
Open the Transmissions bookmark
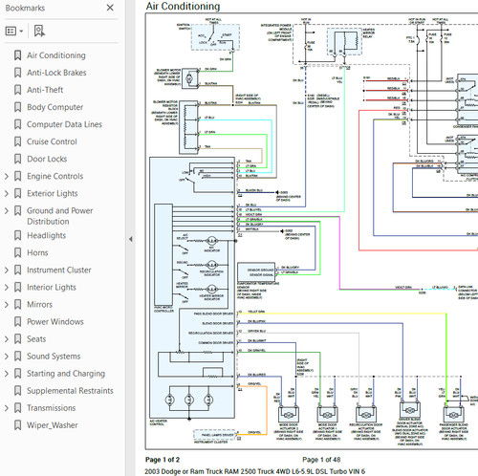point(51,408)
